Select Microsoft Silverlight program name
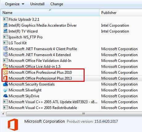Viewport: 142px width, 132px height. coord(25,90)
